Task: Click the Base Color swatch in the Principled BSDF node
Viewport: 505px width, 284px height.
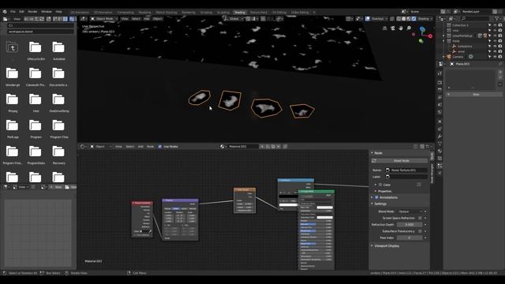Action: point(324,207)
